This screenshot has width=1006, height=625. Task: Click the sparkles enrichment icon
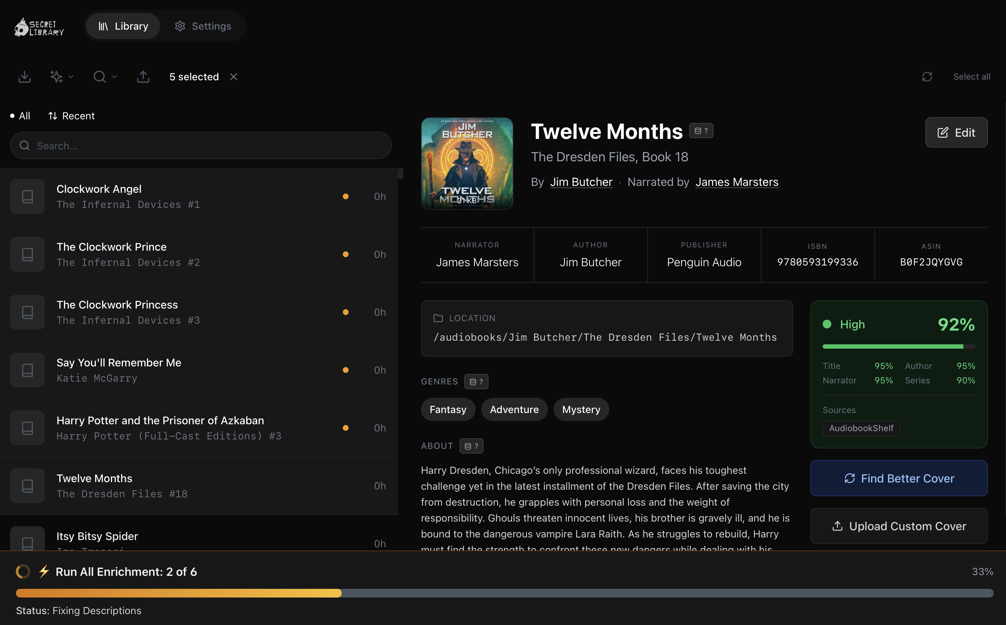(56, 76)
